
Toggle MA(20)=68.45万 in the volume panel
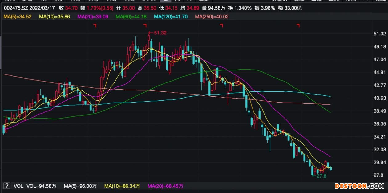pos(165,186)
